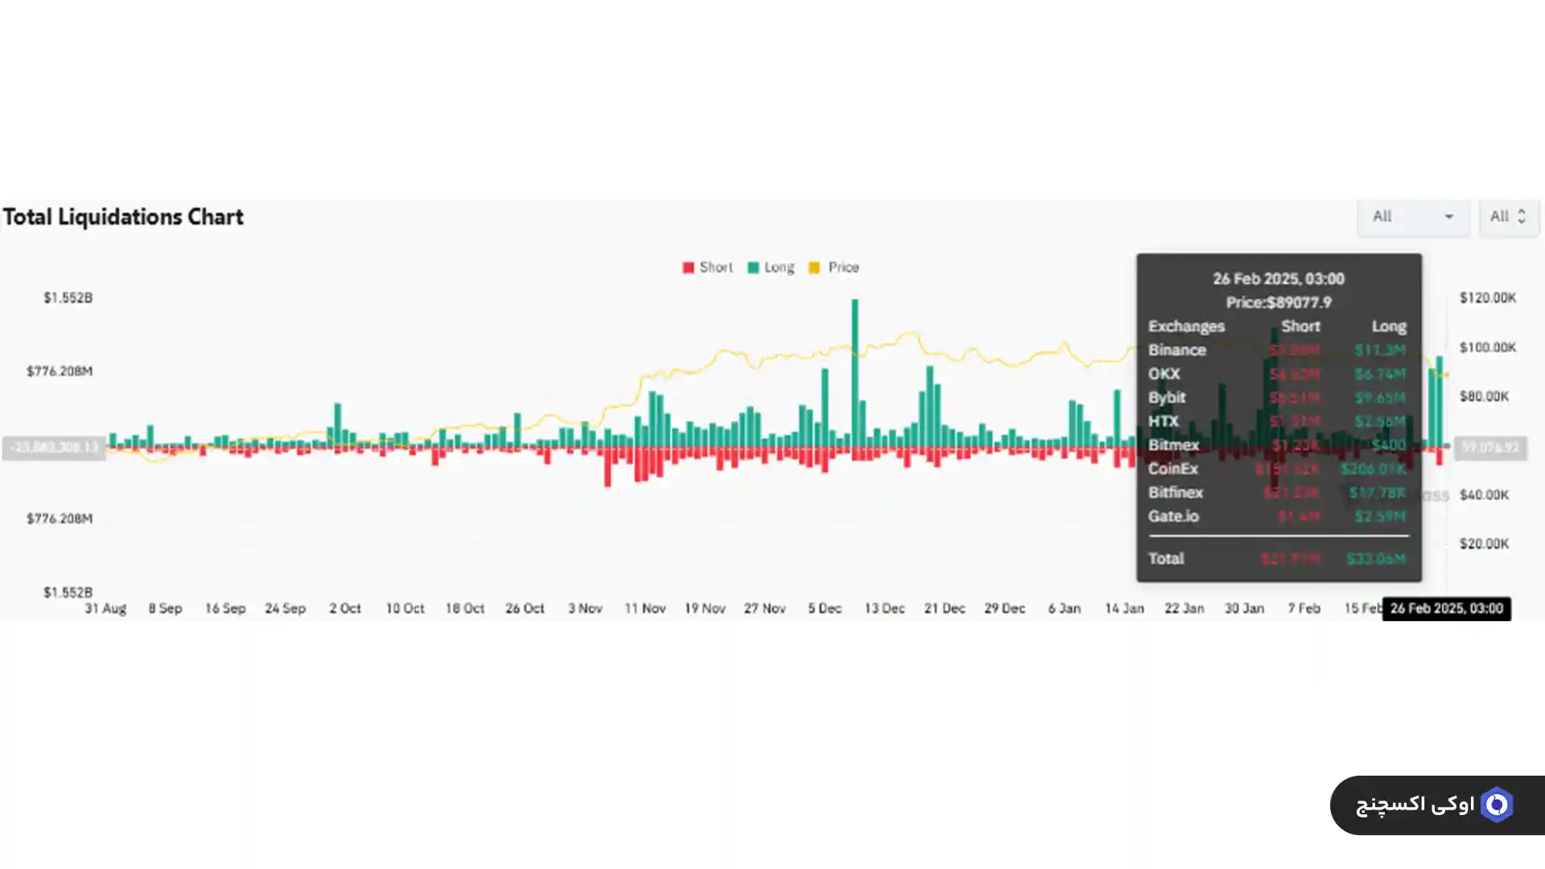Click the 10 Oct date tick
The width and height of the screenshot is (1545, 869).
click(405, 608)
